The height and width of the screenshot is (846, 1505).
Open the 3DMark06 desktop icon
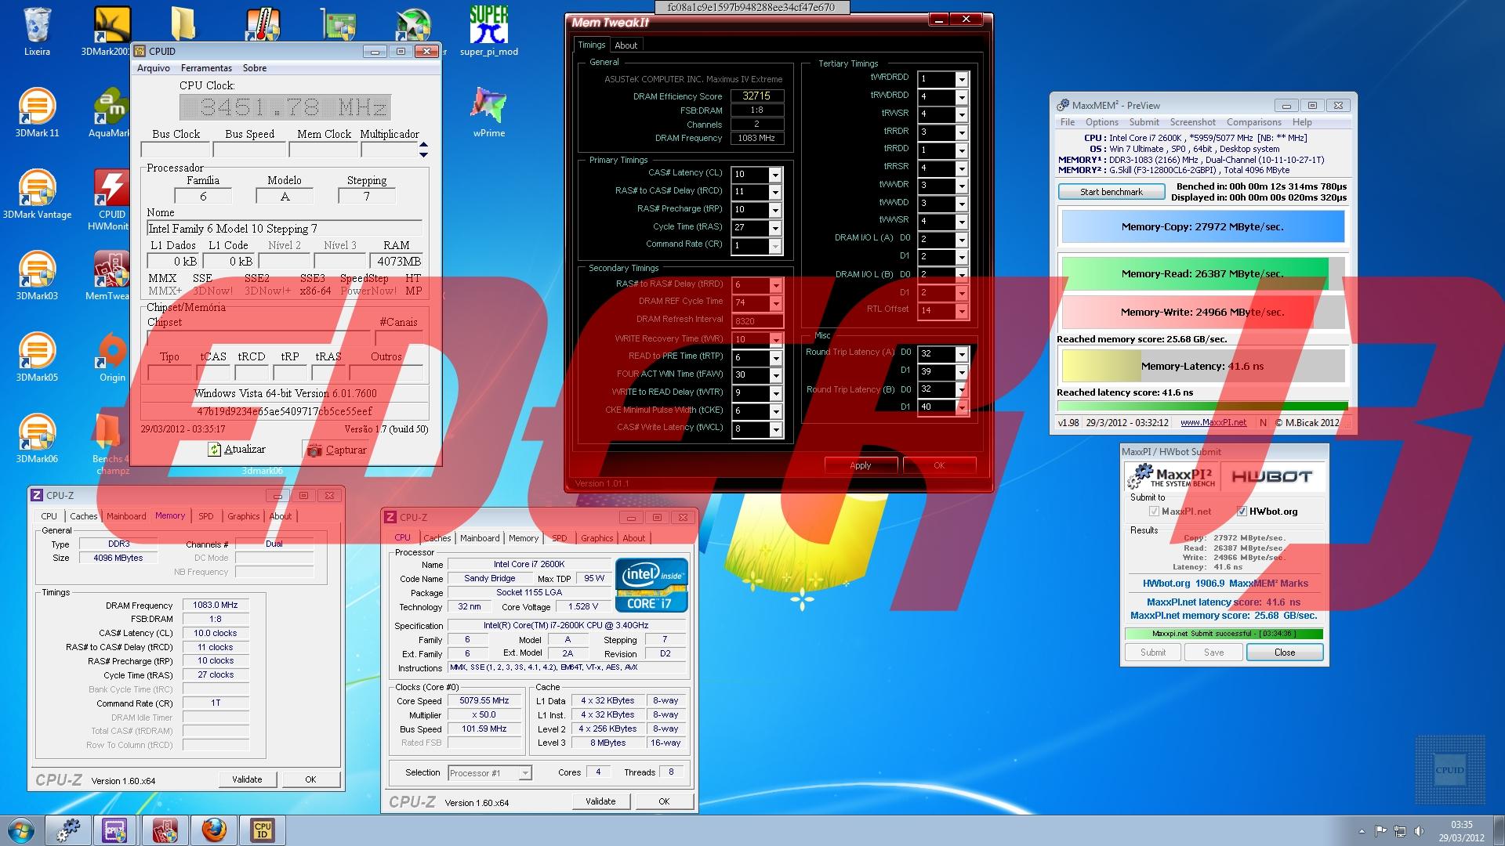point(37,439)
